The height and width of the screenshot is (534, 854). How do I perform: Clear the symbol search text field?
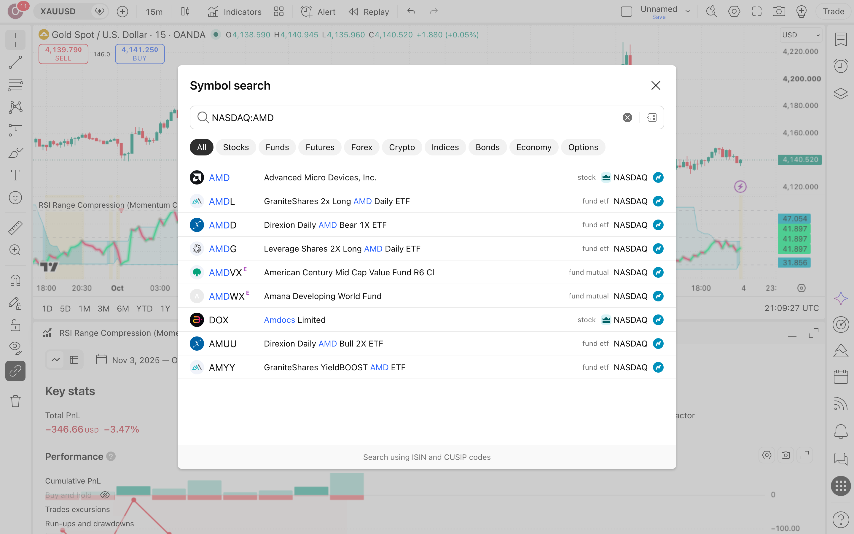click(x=627, y=117)
